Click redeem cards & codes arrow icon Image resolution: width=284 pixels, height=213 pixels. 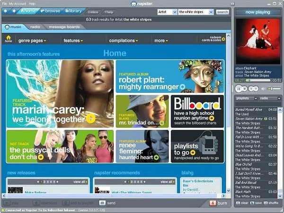(223, 39)
